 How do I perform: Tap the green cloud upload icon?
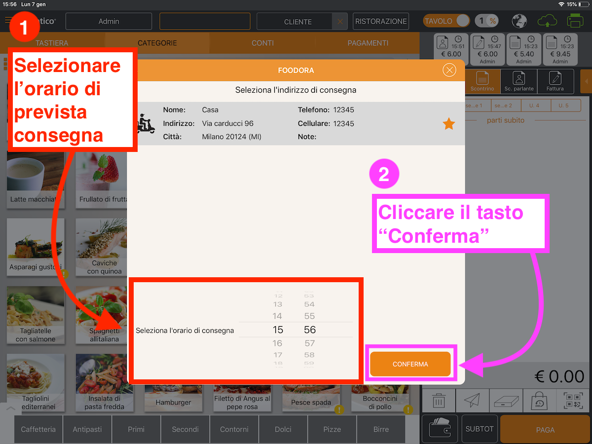pyautogui.click(x=547, y=21)
